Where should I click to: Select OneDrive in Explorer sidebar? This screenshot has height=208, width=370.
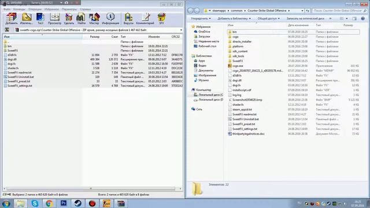[204, 32]
